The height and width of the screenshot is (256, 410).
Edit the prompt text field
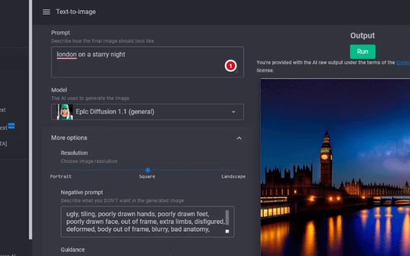148,62
